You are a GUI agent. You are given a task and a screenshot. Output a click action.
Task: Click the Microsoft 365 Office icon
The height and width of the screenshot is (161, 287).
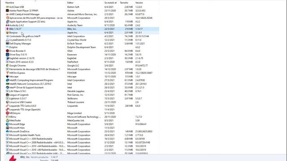7,18
